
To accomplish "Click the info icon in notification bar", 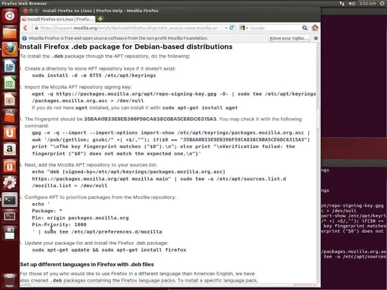I will (25, 38).
